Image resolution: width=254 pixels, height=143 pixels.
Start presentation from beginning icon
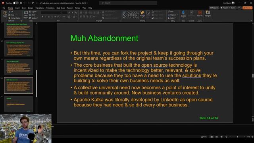click(x=33, y=3)
